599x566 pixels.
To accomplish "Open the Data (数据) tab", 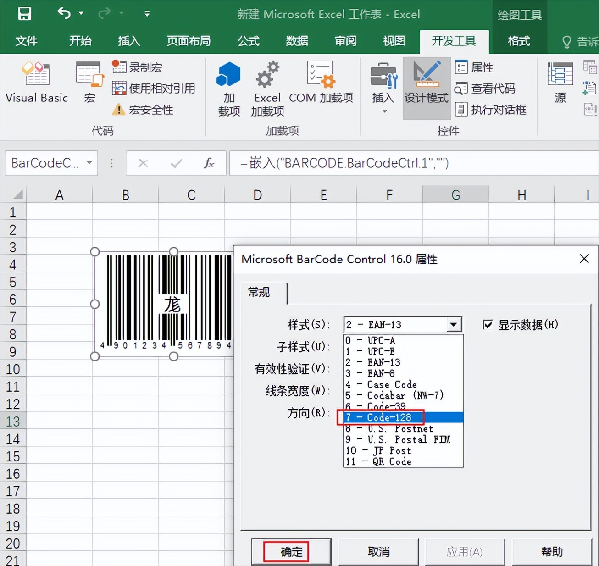I will (297, 41).
